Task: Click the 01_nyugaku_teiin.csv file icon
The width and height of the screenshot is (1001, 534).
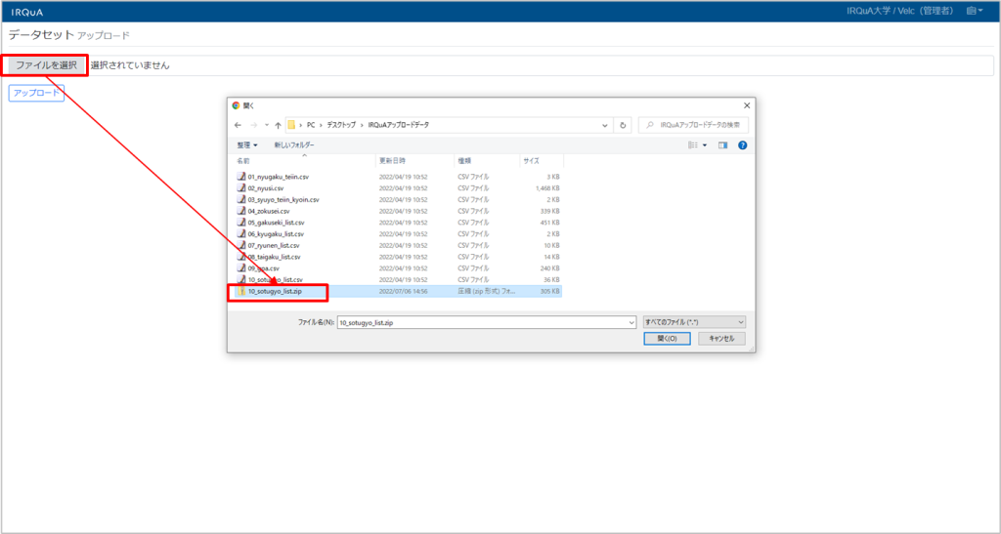Action: pos(241,177)
